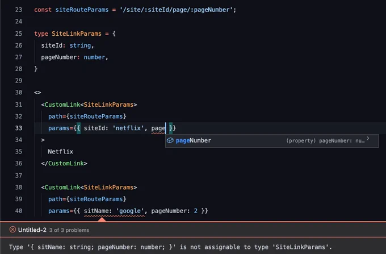Image resolution: width=386 pixels, height=254 pixels.
Task: Click CustomLink opening tag on line 38
Action: click(x=89, y=188)
